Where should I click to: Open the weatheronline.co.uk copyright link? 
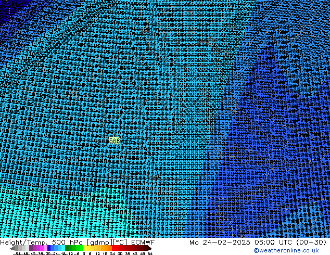coord(286,250)
